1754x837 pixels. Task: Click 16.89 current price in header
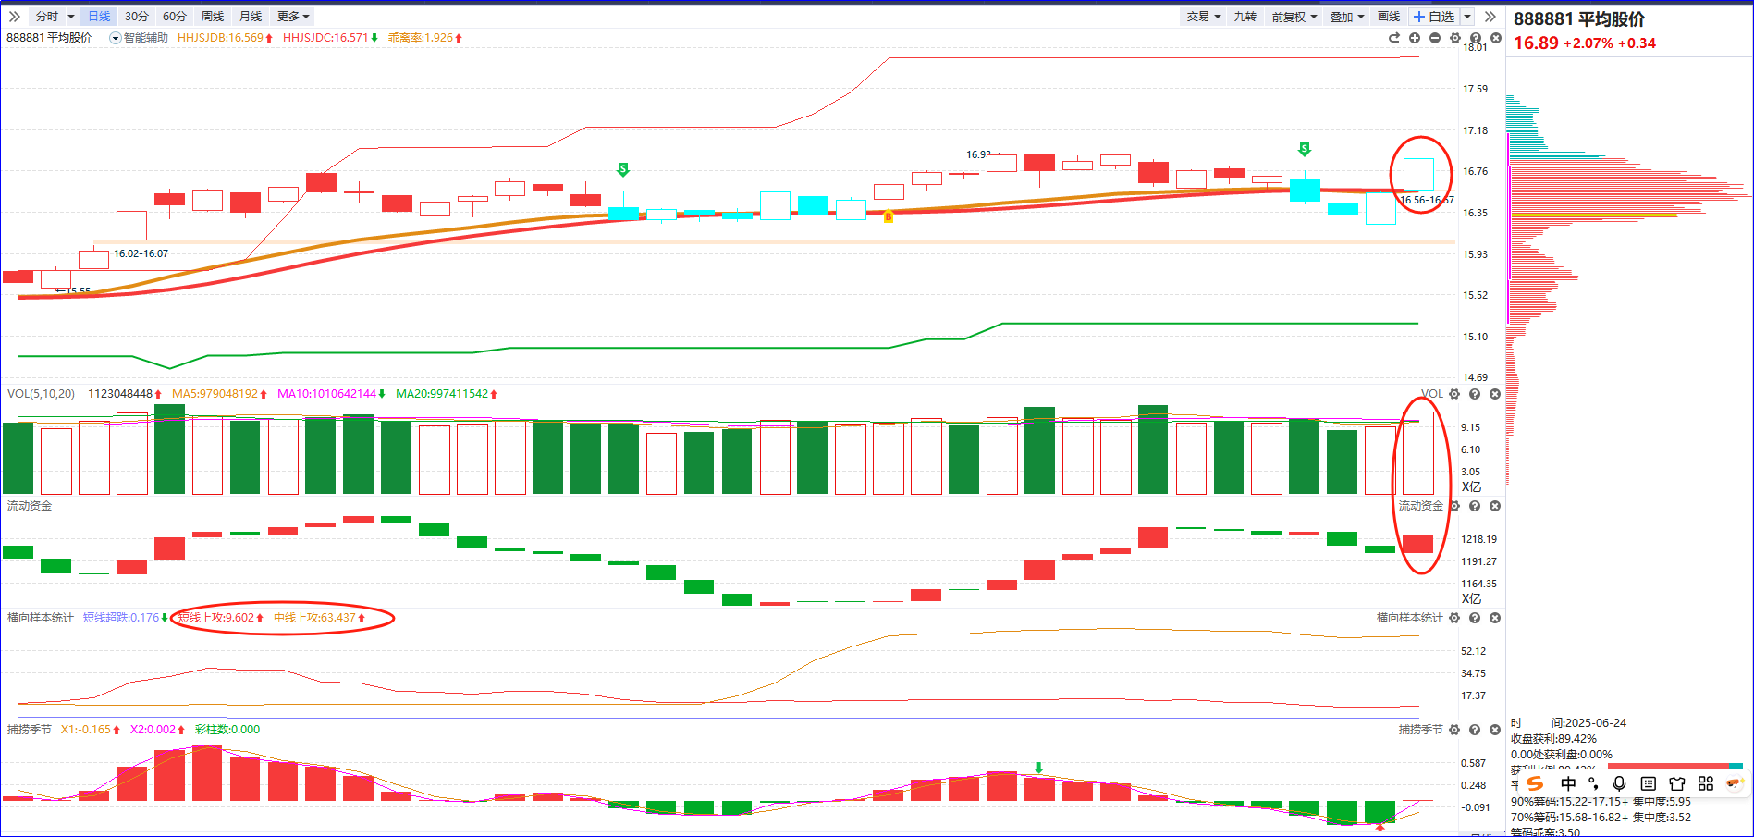point(1536,43)
